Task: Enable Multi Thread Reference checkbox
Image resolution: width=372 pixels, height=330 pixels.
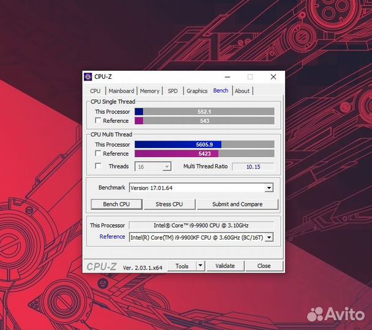Action: point(98,153)
